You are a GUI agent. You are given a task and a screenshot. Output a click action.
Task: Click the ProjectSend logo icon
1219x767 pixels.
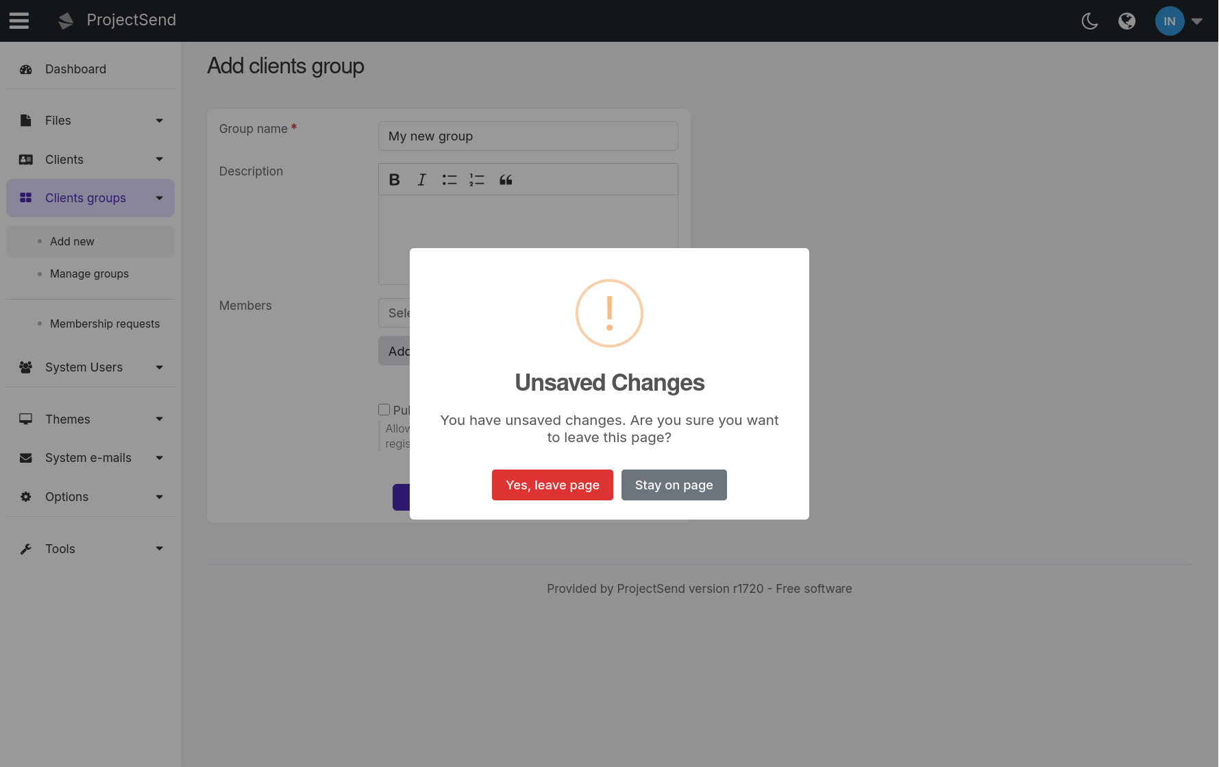click(65, 20)
